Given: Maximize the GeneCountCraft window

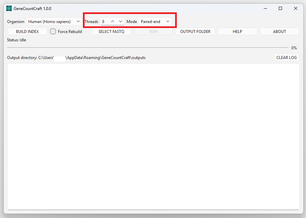Looking at the screenshot, I should pos(280,8).
